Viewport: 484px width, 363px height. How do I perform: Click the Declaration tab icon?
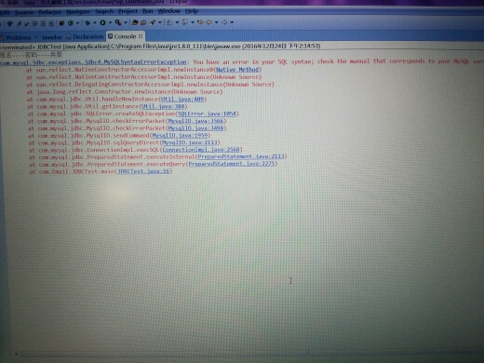point(69,37)
